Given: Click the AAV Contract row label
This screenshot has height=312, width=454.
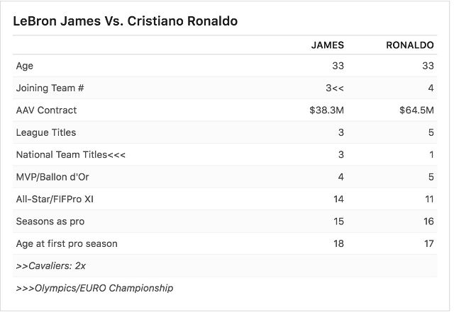Looking at the screenshot, I should point(46,110).
